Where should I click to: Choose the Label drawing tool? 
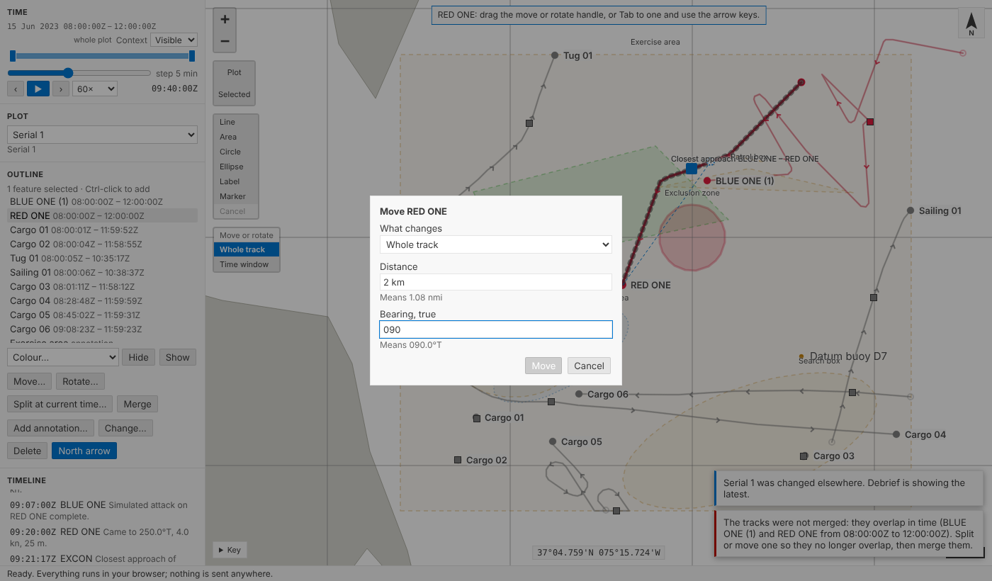coord(236,181)
